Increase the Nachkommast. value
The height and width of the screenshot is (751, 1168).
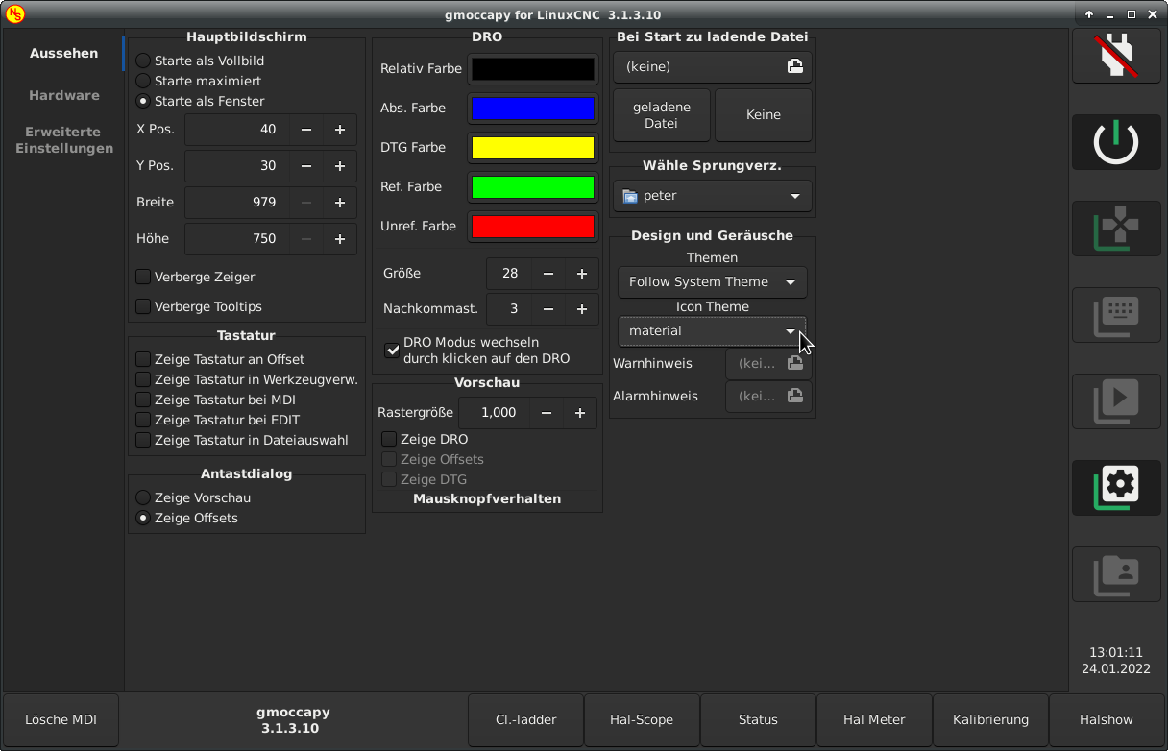[582, 309]
